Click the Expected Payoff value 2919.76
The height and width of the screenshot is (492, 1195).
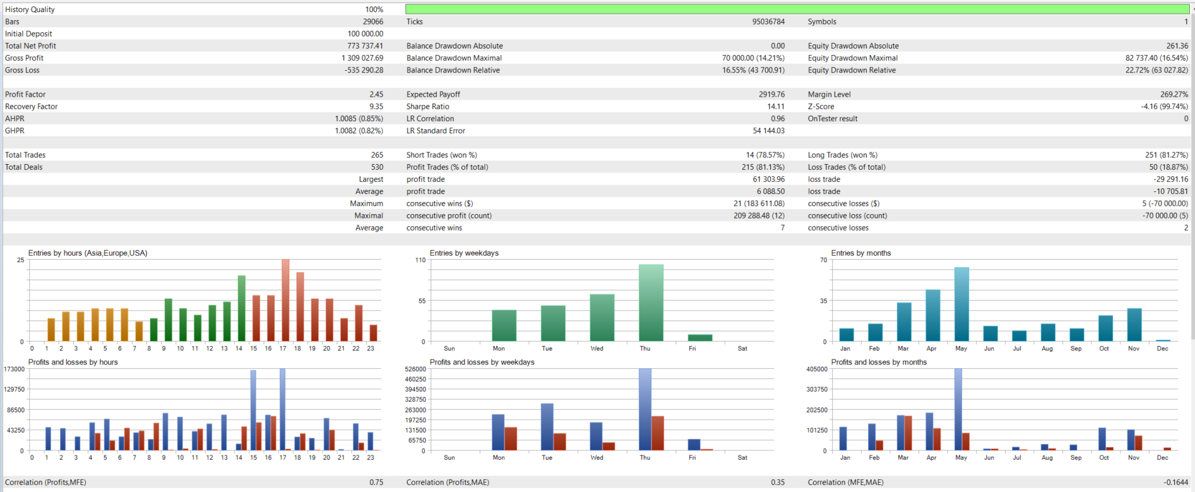pos(771,95)
